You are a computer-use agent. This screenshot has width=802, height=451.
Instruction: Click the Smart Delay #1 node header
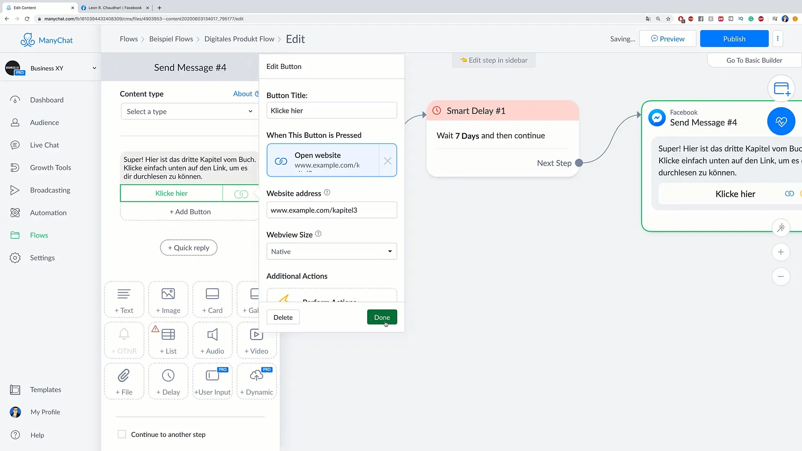click(503, 111)
